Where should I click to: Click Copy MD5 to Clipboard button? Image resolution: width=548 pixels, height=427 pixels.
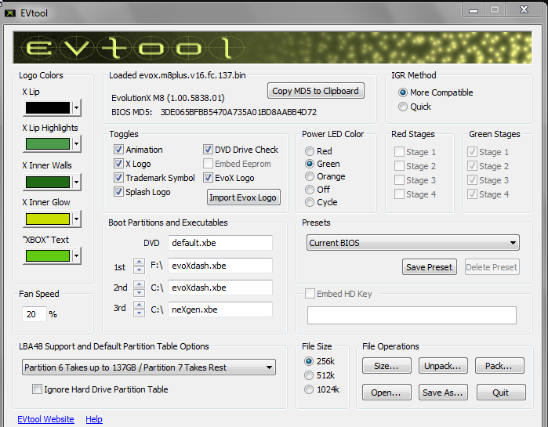point(316,91)
